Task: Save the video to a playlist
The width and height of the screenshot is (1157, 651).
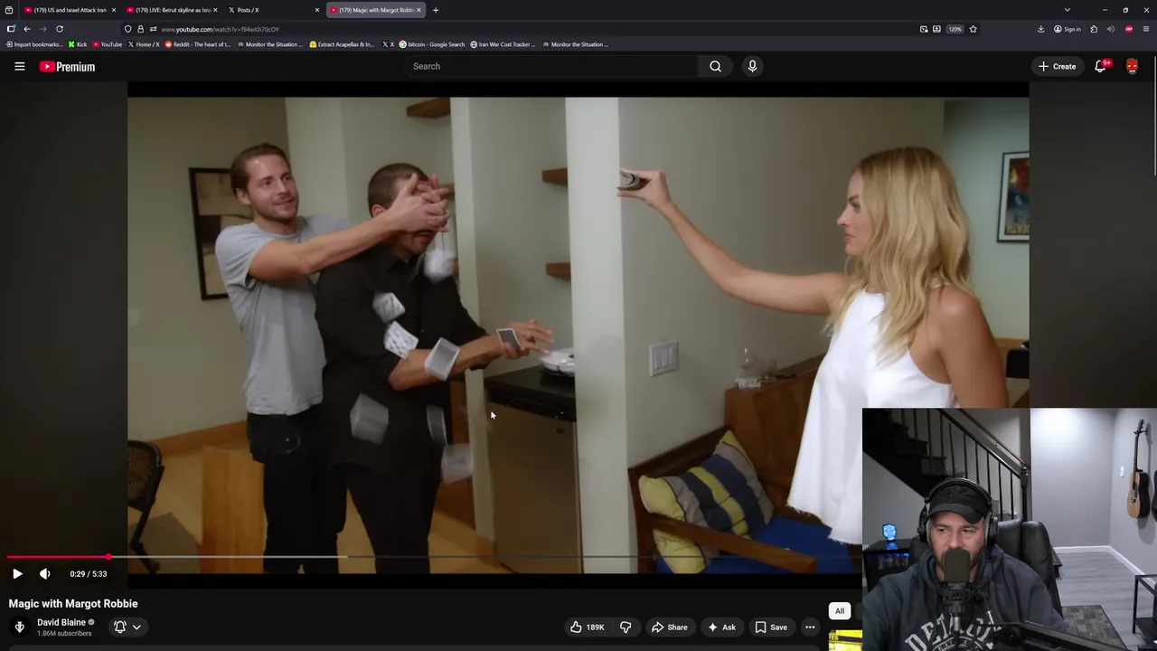Action: [771, 627]
